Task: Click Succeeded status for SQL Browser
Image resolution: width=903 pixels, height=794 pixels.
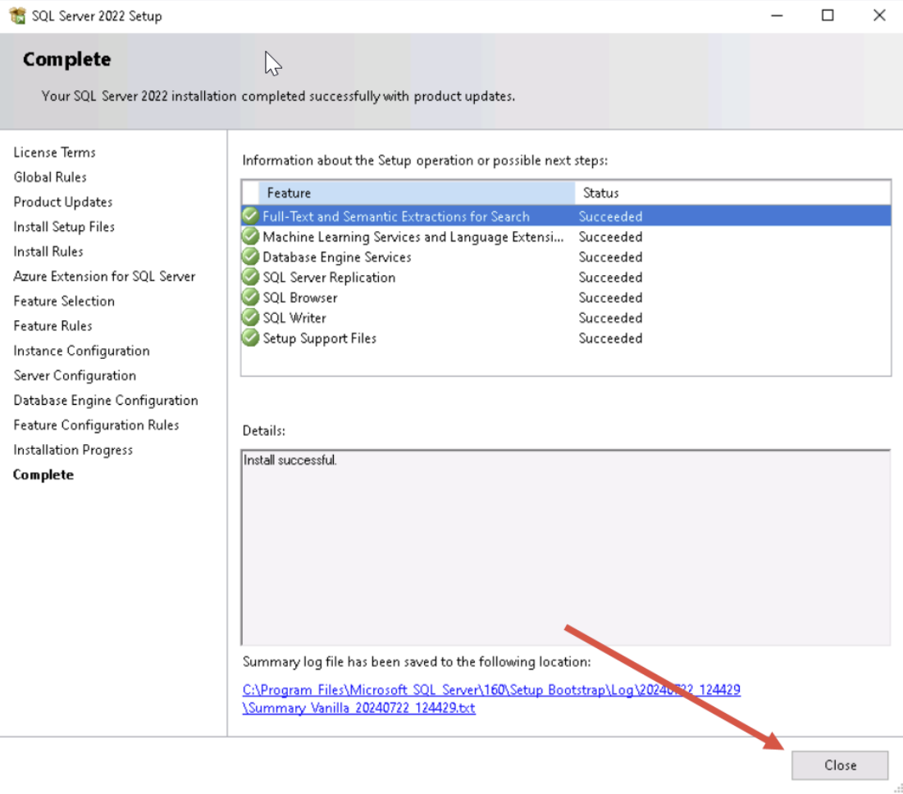Action: [610, 297]
